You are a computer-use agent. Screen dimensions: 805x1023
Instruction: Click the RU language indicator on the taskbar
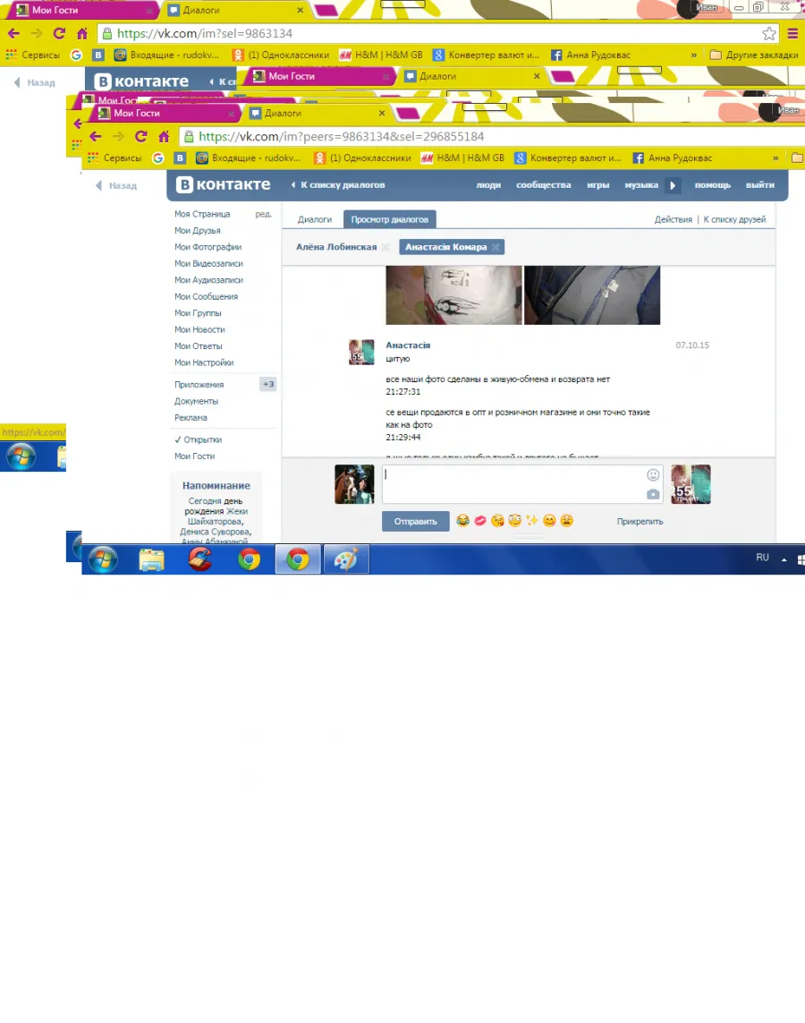pyautogui.click(x=763, y=558)
